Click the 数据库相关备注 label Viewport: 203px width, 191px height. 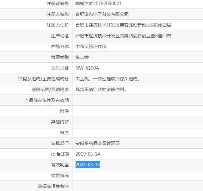tap(53, 186)
